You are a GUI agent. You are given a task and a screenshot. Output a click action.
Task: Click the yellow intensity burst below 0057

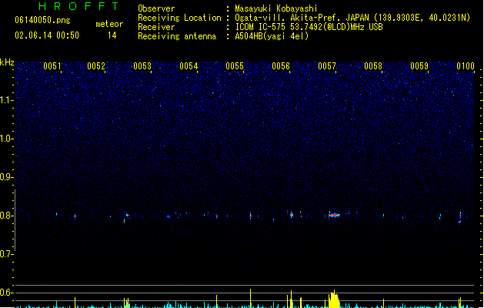334,299
